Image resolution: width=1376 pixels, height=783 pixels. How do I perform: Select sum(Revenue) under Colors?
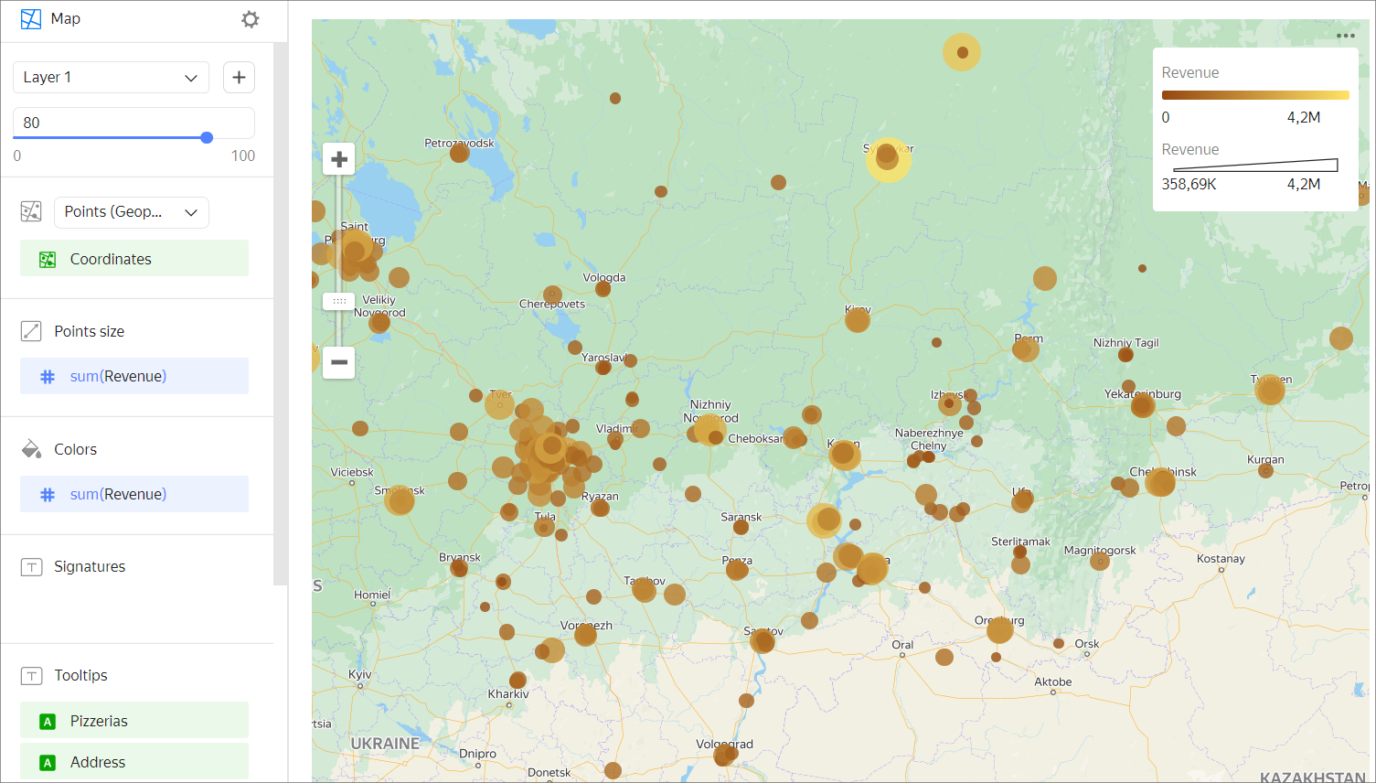134,494
